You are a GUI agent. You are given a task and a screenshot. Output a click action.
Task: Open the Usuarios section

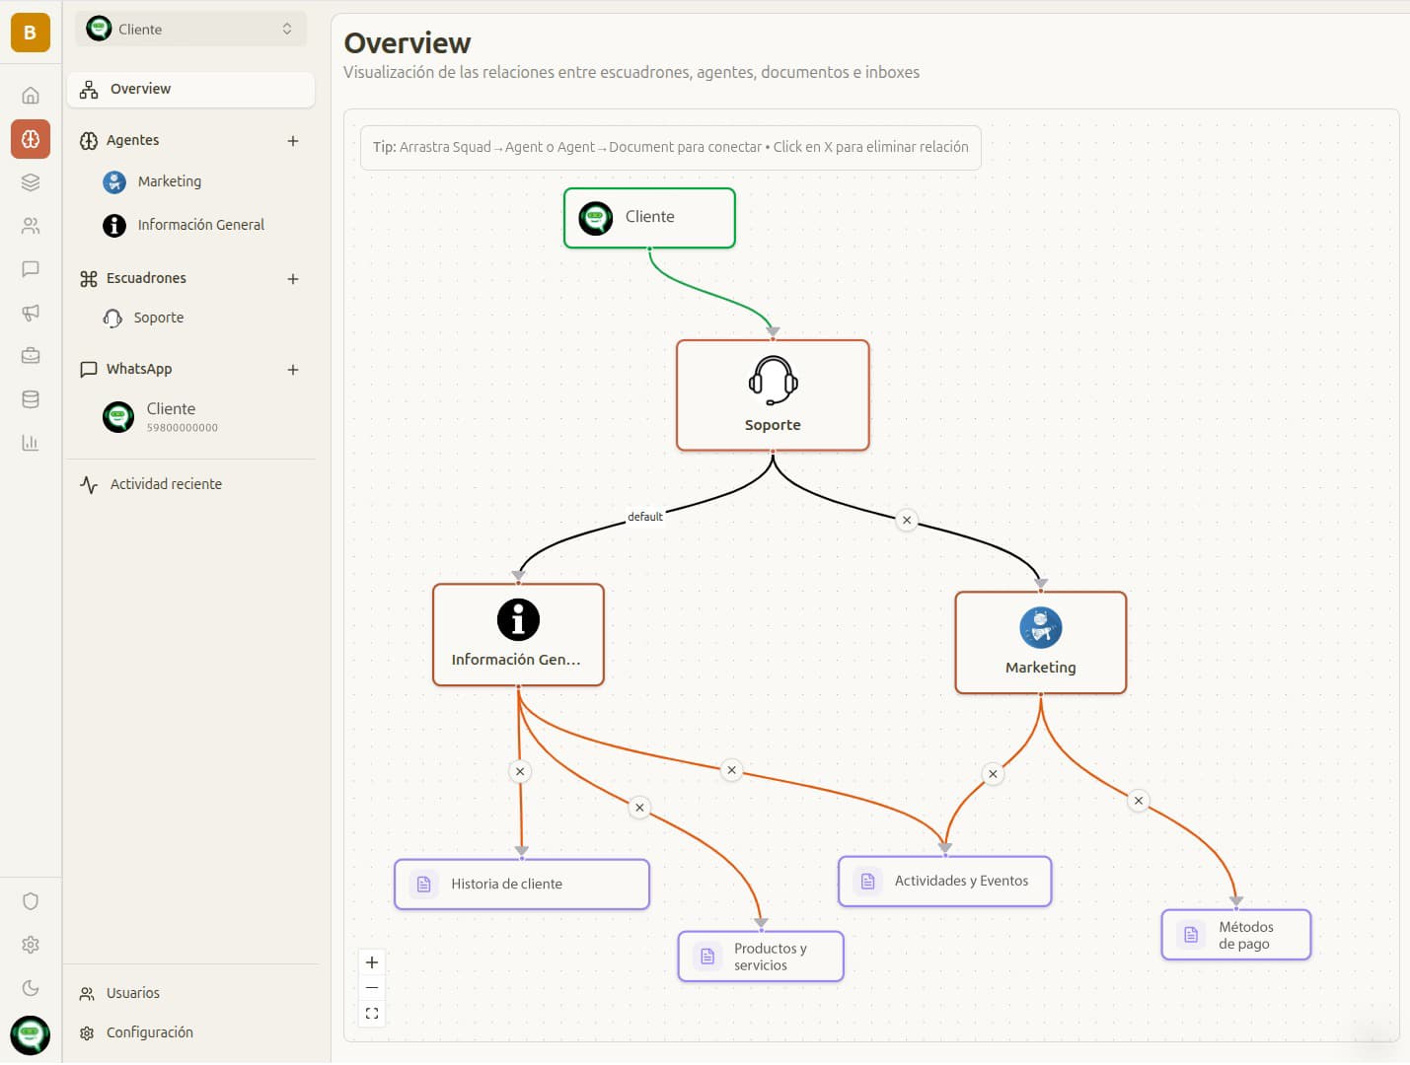[132, 993]
